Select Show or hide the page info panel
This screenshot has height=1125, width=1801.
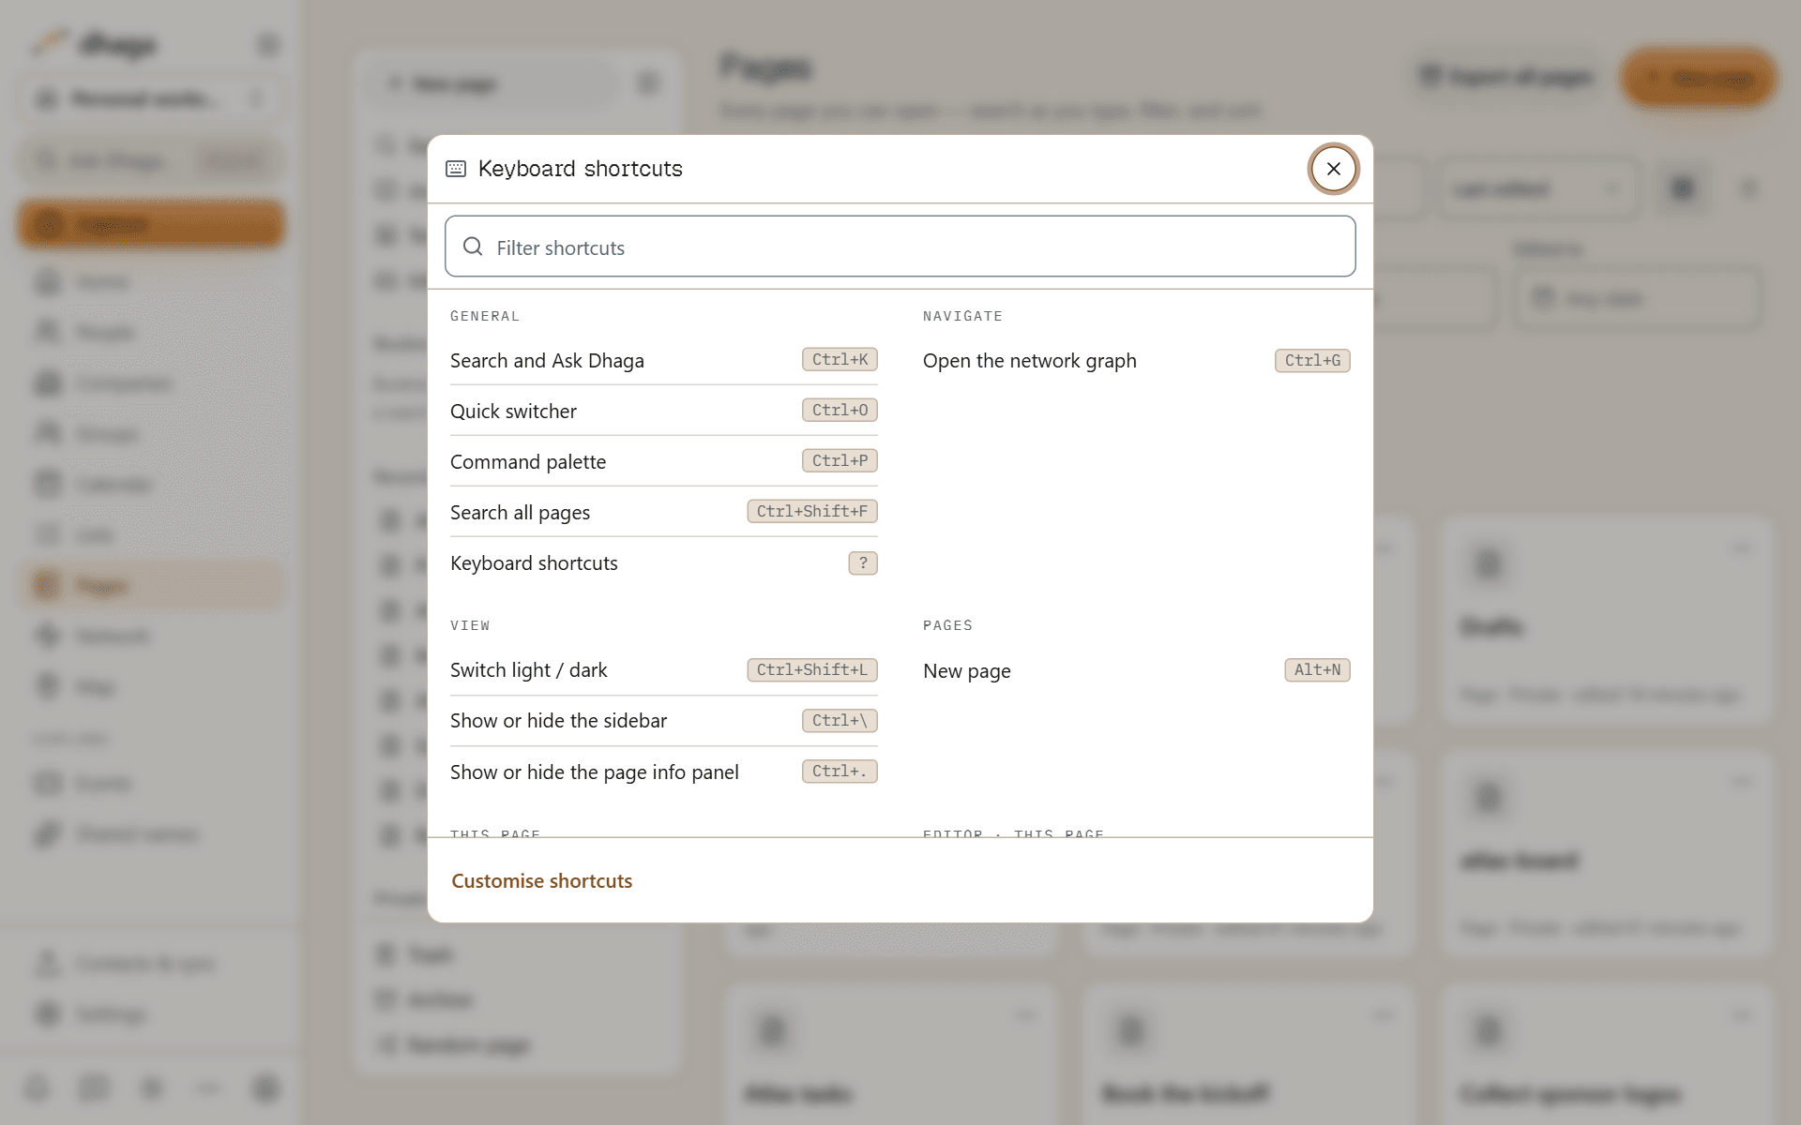point(663,772)
